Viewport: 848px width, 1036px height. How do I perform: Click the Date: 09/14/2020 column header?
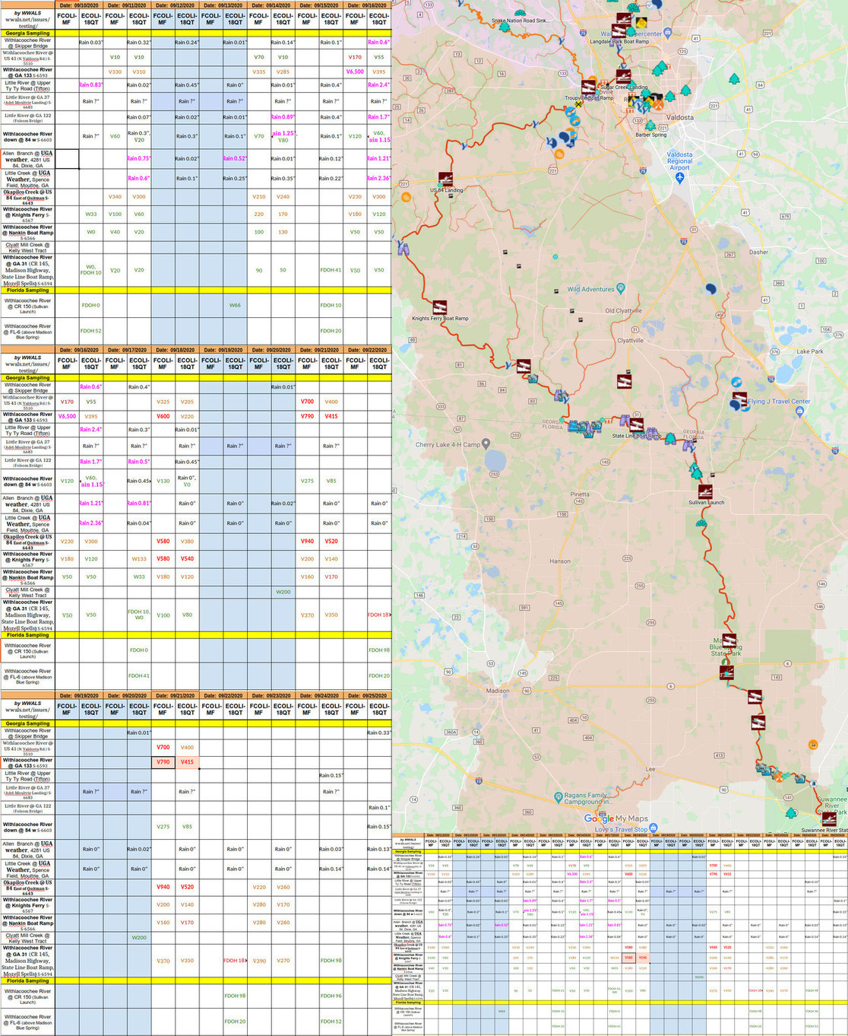point(271,5)
